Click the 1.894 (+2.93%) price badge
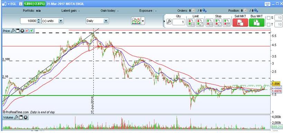The image size is (283, 133). tap(34, 4)
